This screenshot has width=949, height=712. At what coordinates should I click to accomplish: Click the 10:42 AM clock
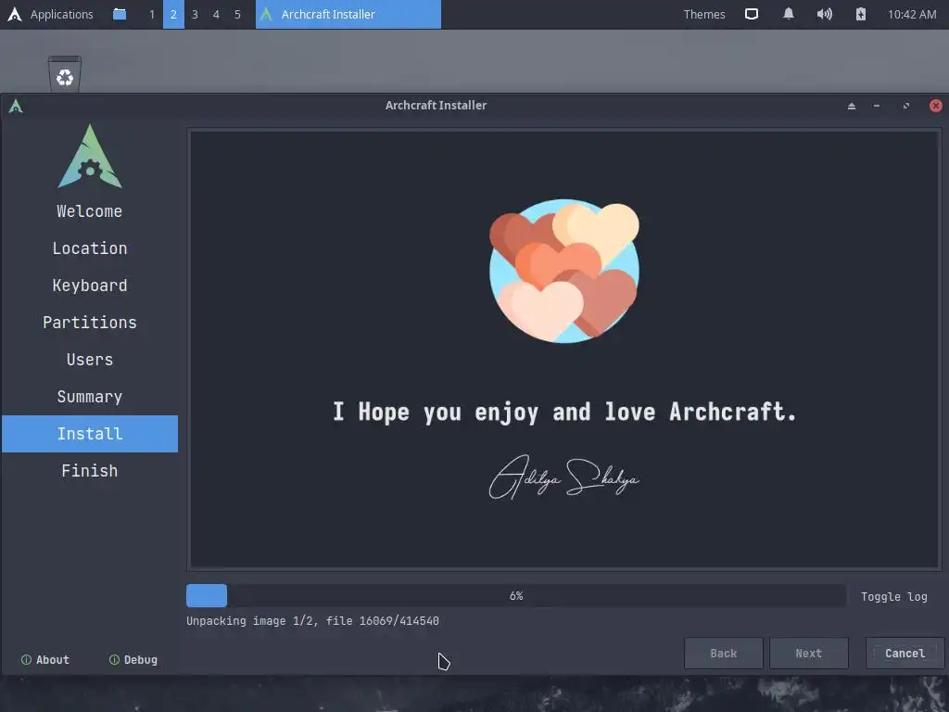click(x=912, y=15)
